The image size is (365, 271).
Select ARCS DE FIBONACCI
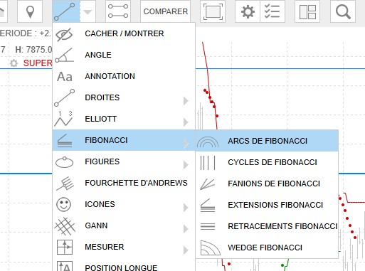267,141
